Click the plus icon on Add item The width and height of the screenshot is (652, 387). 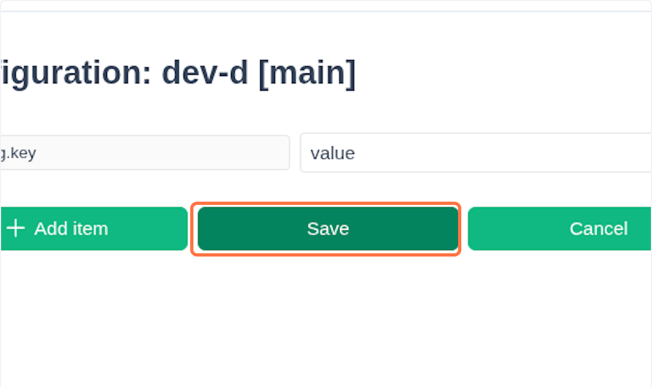click(16, 229)
